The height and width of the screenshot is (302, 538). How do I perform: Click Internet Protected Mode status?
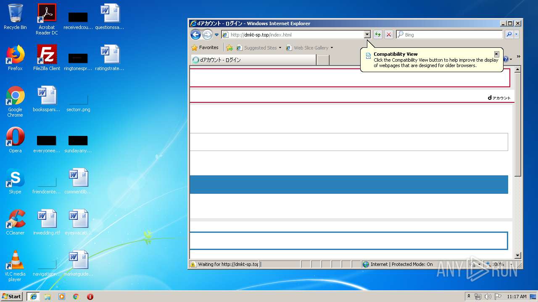(397, 264)
